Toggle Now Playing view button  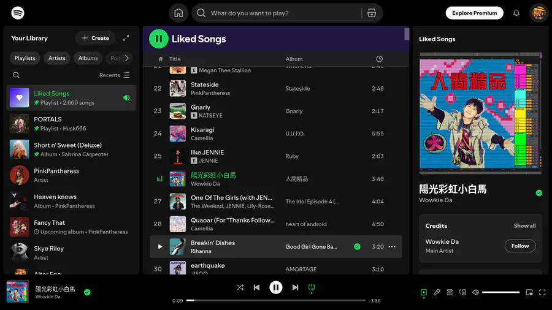click(x=424, y=292)
